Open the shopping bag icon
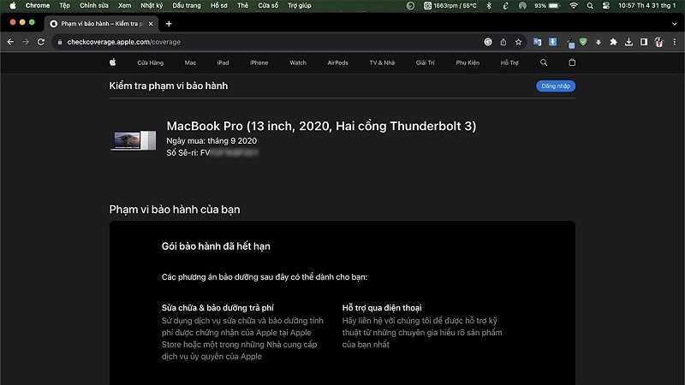The width and height of the screenshot is (685, 385). tap(572, 62)
